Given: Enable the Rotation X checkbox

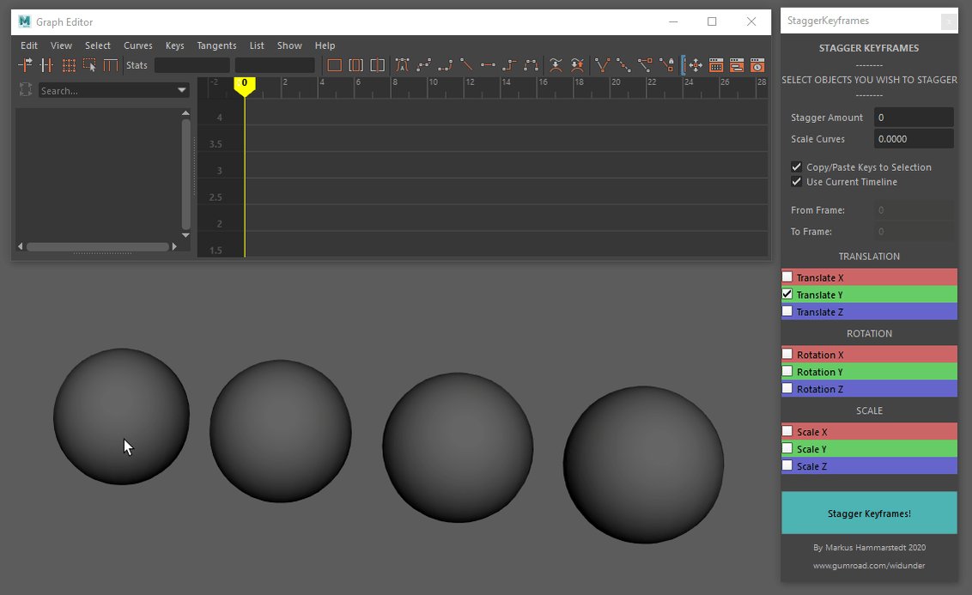Looking at the screenshot, I should click(787, 354).
